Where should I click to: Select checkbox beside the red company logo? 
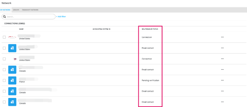[4, 37]
